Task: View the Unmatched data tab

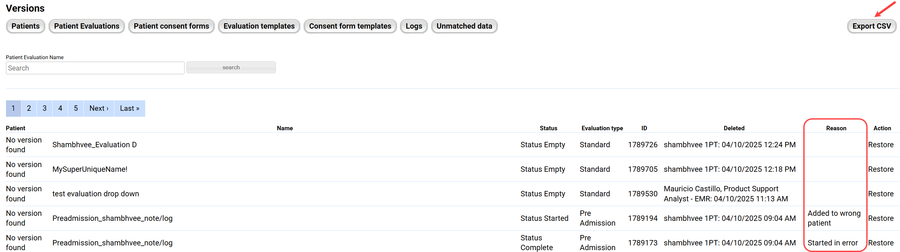Action: coord(464,26)
